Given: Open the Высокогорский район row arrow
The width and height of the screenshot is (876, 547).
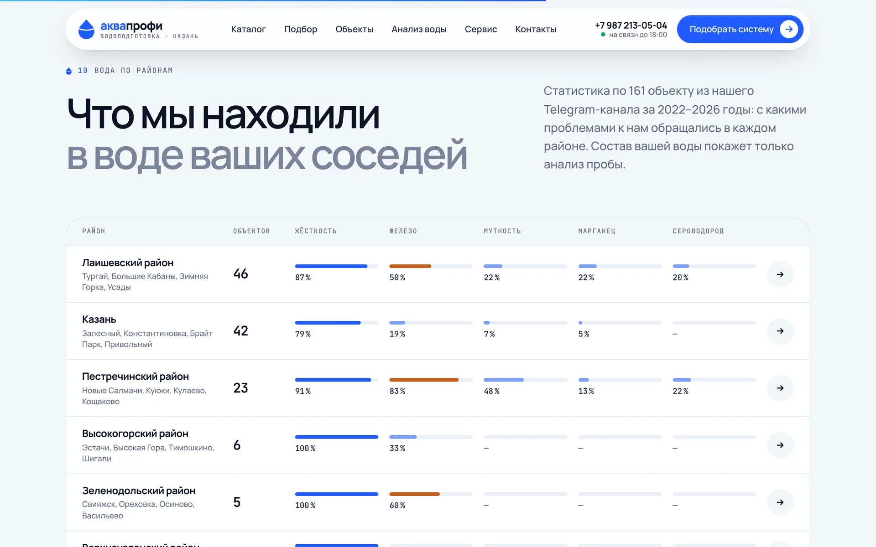Looking at the screenshot, I should click(780, 445).
